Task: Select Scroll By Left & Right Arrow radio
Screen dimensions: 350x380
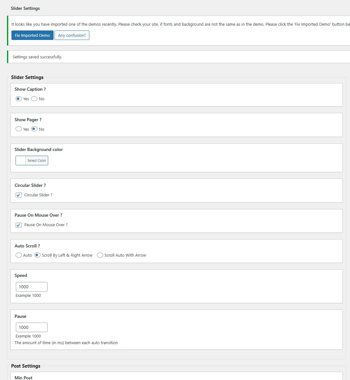Action: [37, 255]
